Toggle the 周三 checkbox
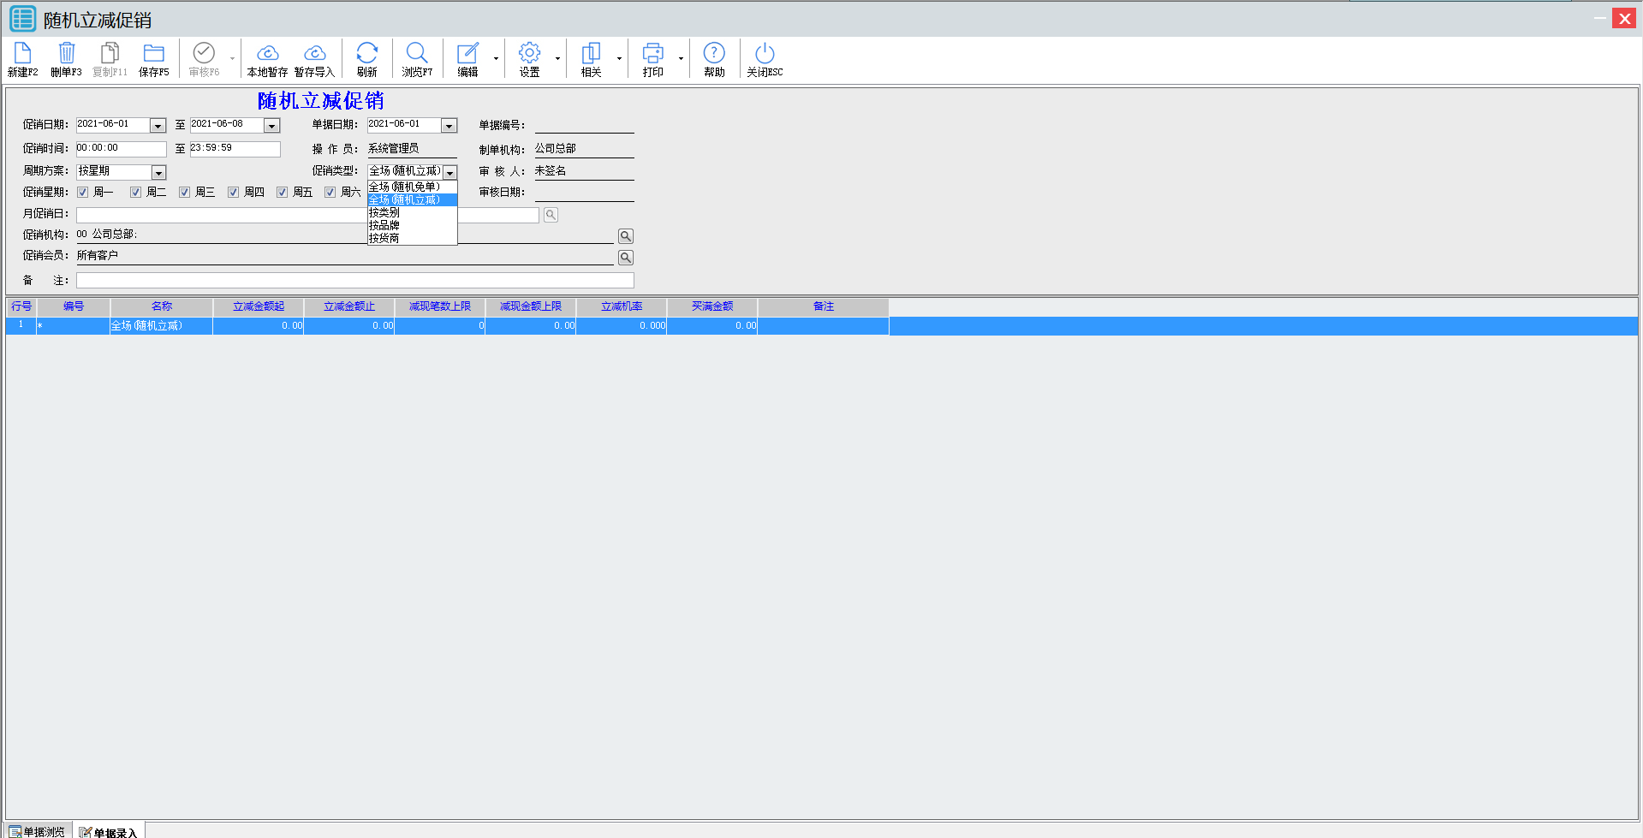Image resolution: width=1643 pixels, height=838 pixels. tap(184, 193)
